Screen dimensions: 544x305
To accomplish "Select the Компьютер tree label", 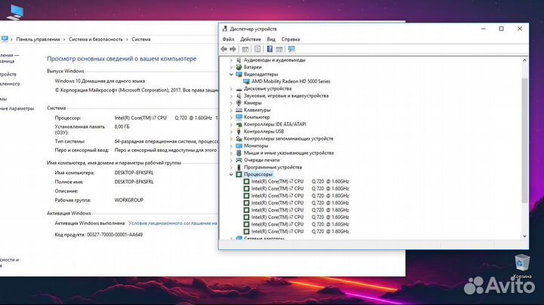I will 256,117.
